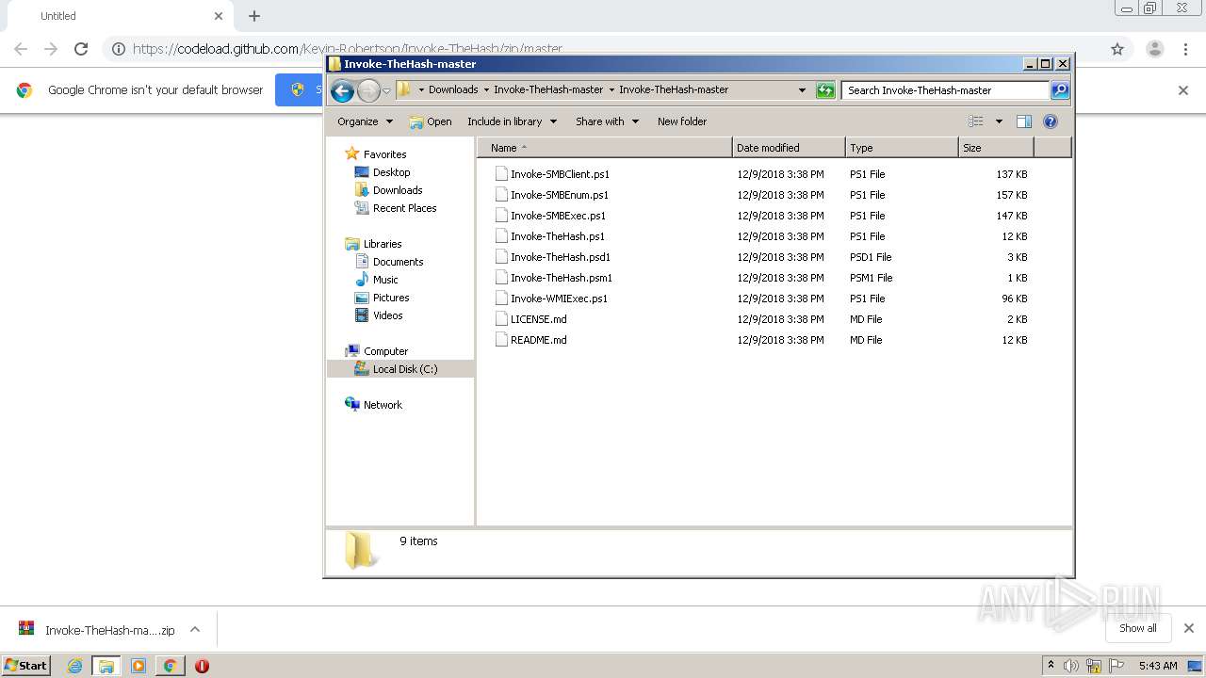Reload the Chrome page
The height and width of the screenshot is (678, 1206).
pyautogui.click(x=81, y=49)
